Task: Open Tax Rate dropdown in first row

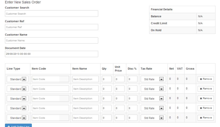Action: pos(153,79)
